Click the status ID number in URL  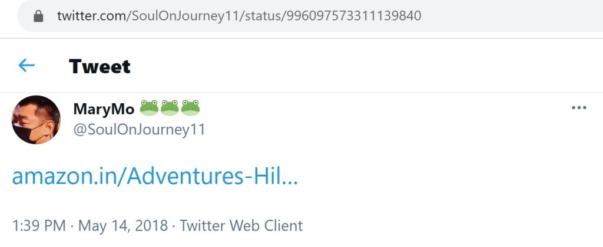tap(353, 16)
